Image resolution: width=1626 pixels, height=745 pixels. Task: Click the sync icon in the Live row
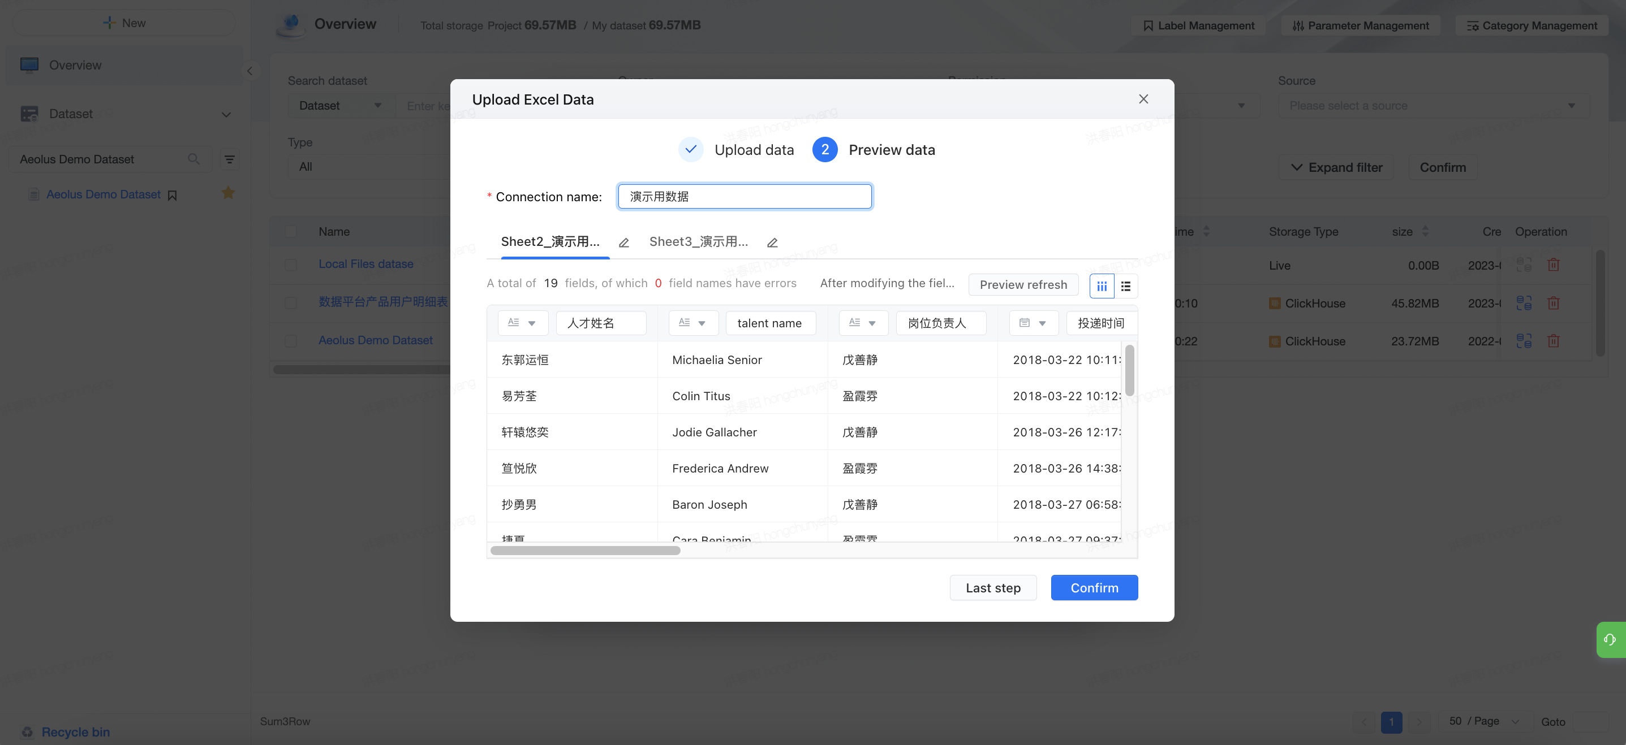pos(1524,265)
